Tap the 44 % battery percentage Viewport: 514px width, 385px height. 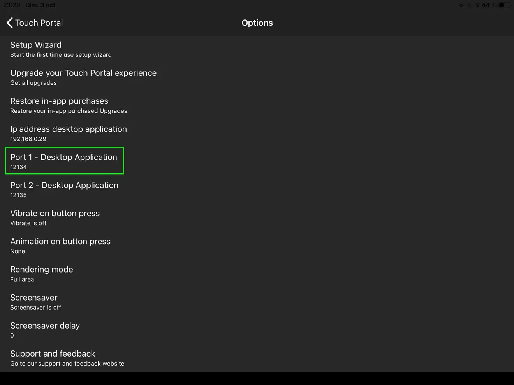[x=489, y=5]
